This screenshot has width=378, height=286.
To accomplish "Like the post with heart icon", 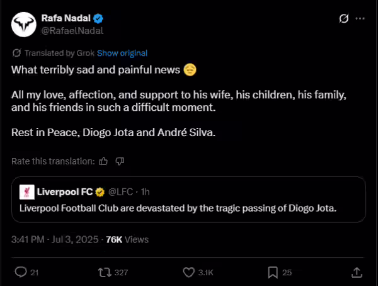I will (x=188, y=273).
